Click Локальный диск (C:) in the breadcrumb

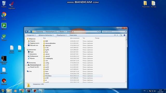(x=51, y=32)
